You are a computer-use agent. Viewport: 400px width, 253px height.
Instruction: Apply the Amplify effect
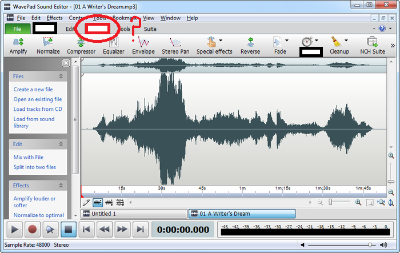pos(18,46)
